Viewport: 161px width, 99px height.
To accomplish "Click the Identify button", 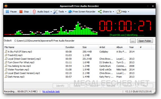I will (x=61, y=86).
